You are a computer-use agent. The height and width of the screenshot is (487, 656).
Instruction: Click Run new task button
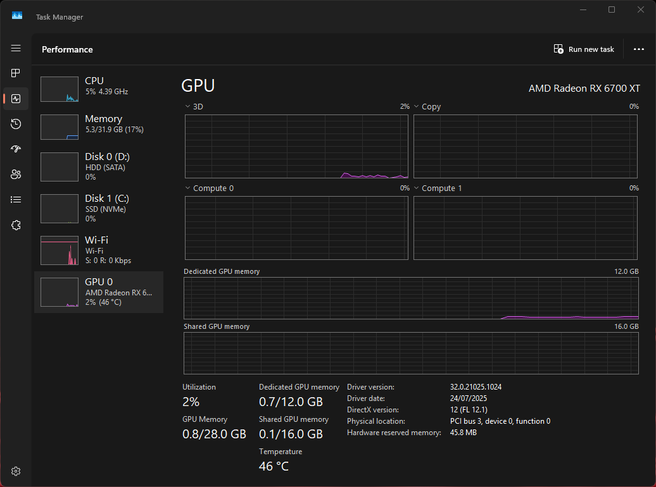pos(584,49)
